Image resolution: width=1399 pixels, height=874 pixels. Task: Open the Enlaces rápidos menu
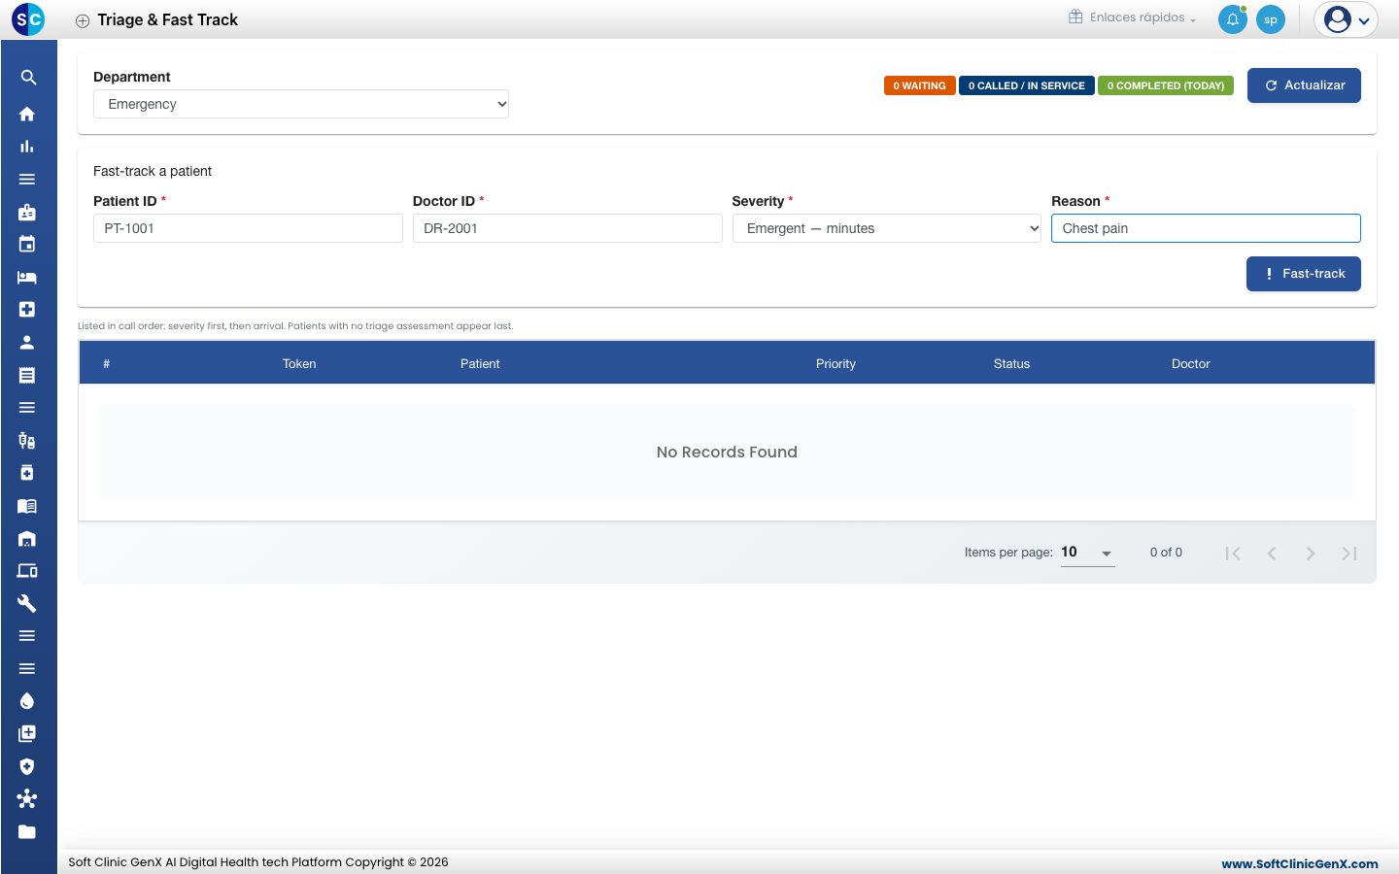[x=1133, y=17]
